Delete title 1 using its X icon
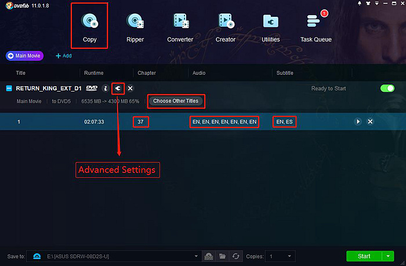Viewport: 406px width, 266px height. [370, 121]
